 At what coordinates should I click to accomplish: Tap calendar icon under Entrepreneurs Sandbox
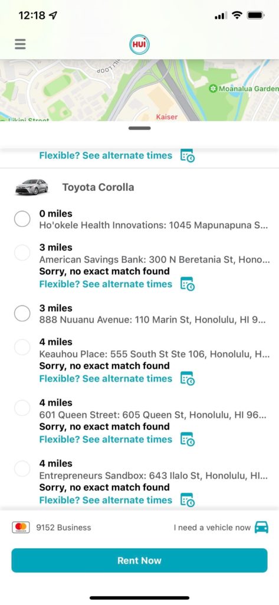pos(188,500)
